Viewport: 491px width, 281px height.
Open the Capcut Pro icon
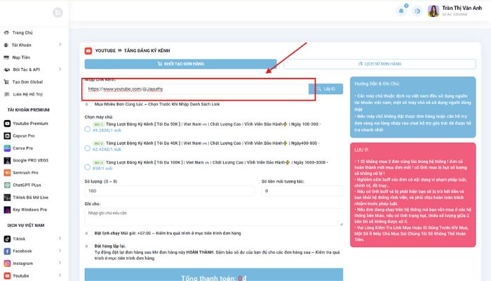7,136
